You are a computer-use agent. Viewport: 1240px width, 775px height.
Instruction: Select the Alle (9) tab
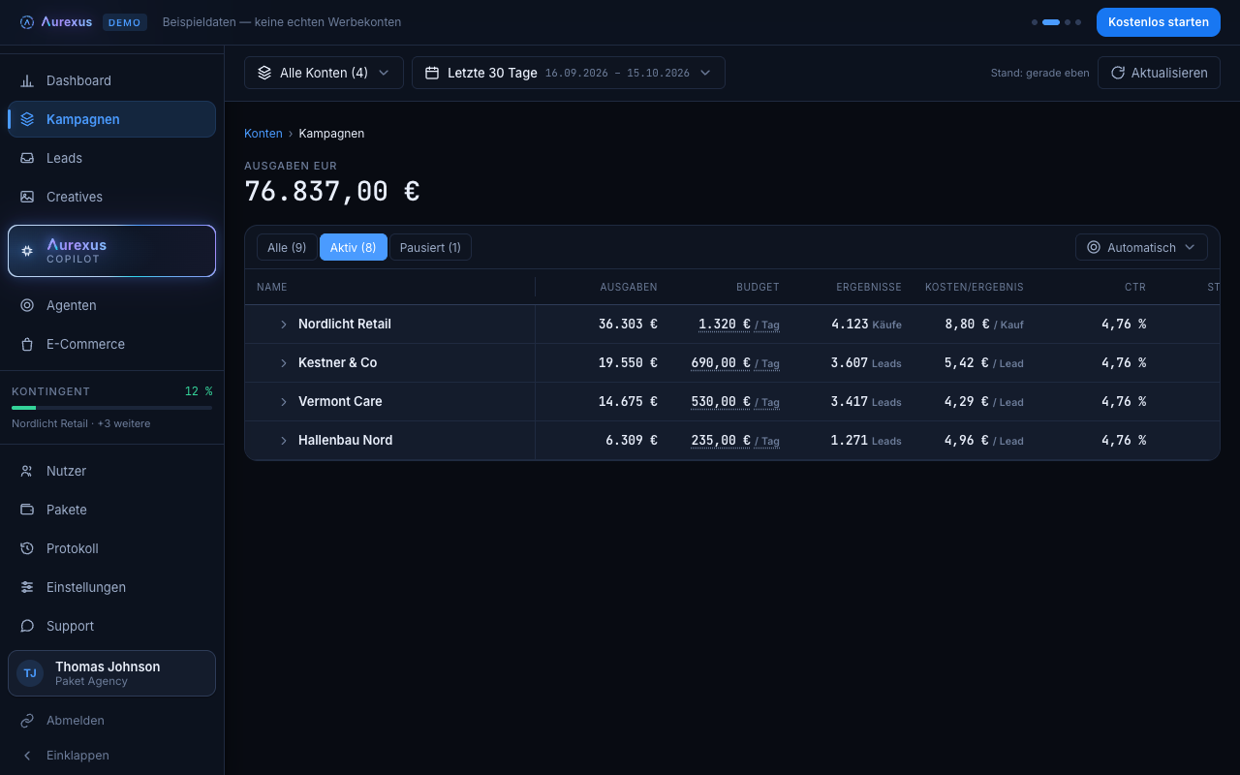[x=287, y=247]
